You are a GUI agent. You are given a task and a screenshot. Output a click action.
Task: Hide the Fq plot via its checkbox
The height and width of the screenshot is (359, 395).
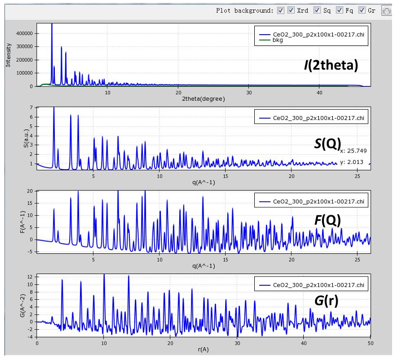coord(339,10)
